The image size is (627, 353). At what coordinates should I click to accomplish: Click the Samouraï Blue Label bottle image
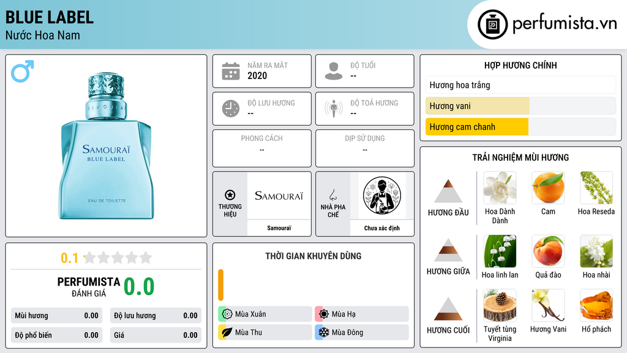point(107,146)
